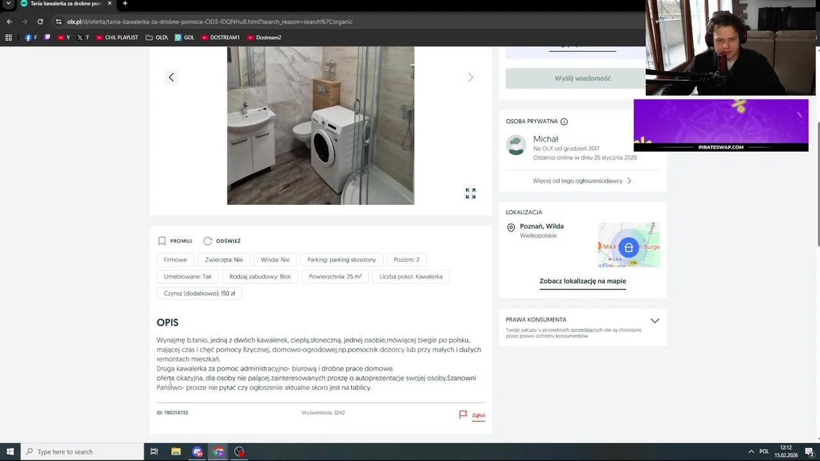Click the 'Winda: Nie' tag
Viewport: 820px width, 461px height.
(275, 259)
